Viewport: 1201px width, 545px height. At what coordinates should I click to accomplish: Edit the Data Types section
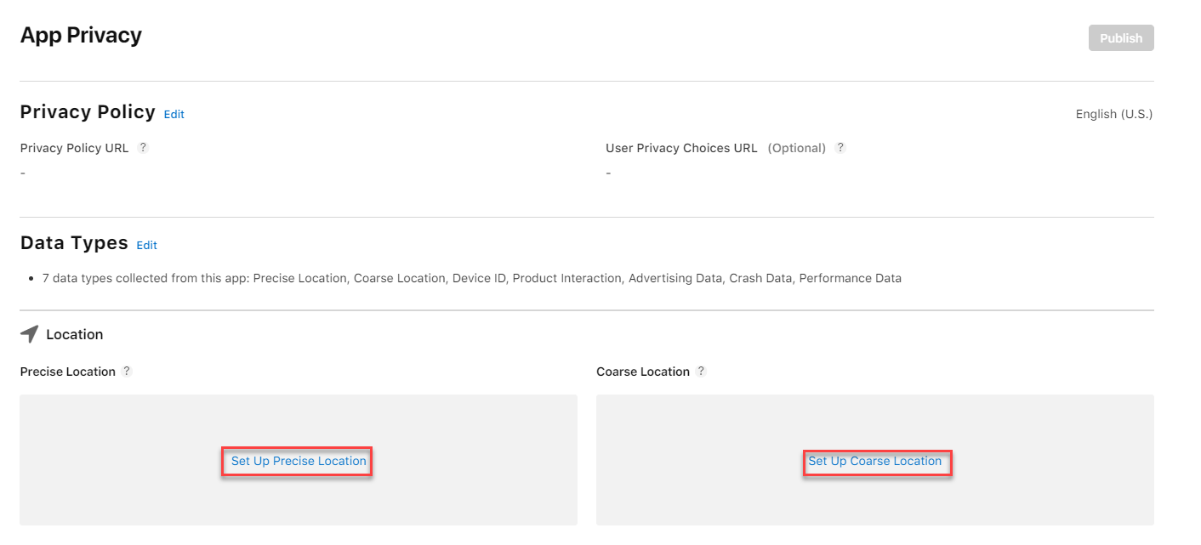[x=147, y=245]
